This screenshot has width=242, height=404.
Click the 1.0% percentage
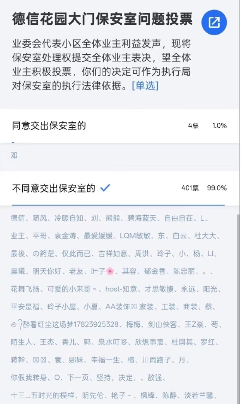[x=219, y=126]
